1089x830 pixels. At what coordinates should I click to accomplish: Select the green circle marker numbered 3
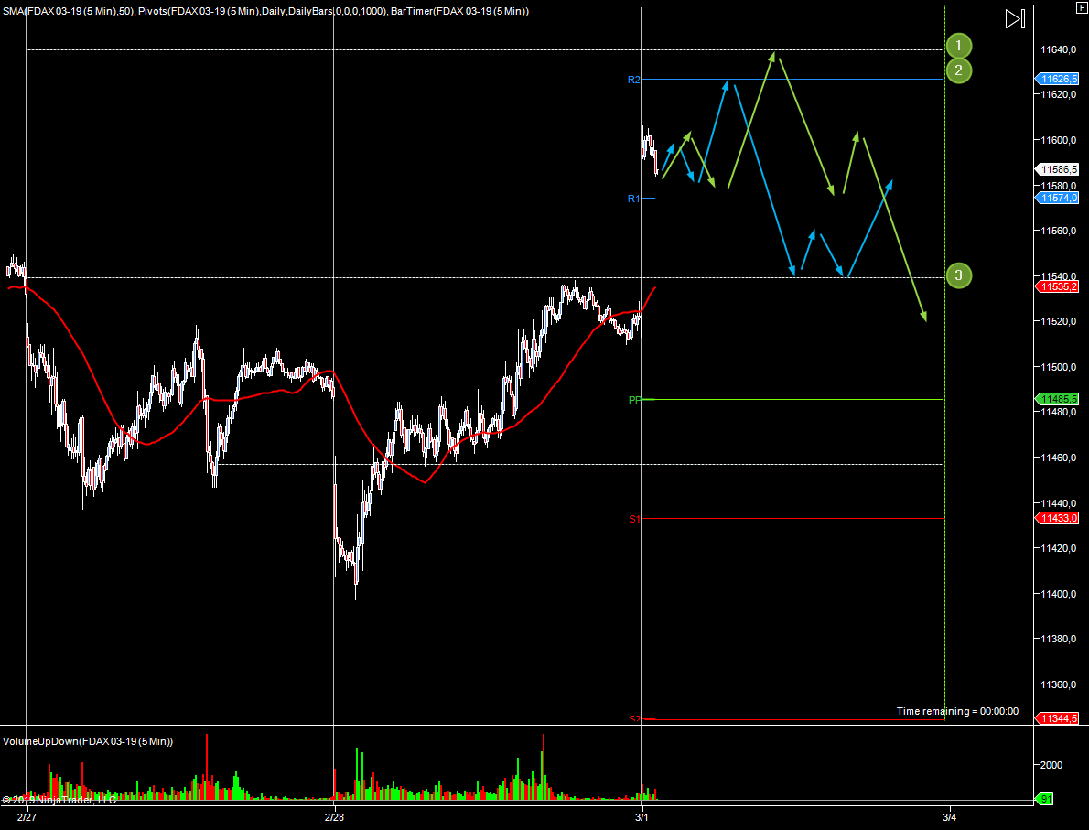[x=958, y=275]
